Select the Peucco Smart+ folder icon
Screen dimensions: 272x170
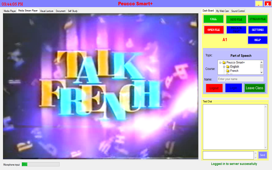click(224, 63)
